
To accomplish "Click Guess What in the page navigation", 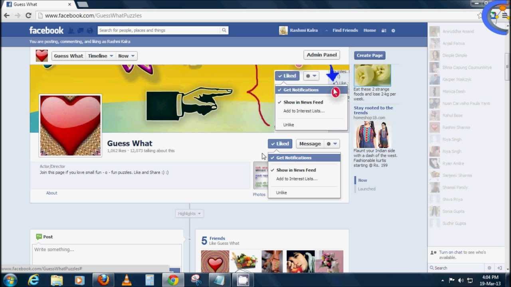I will click(68, 56).
